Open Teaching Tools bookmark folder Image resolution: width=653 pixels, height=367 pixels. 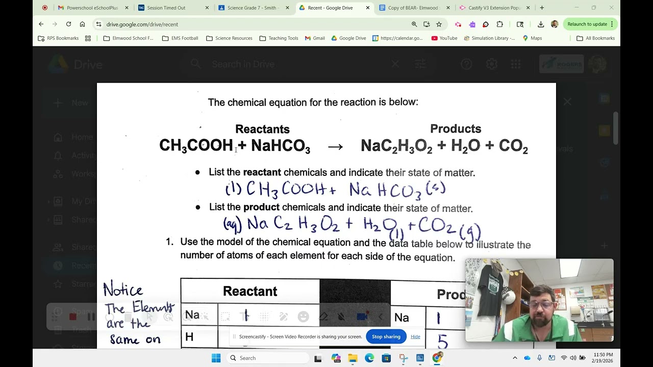pyautogui.click(x=279, y=38)
